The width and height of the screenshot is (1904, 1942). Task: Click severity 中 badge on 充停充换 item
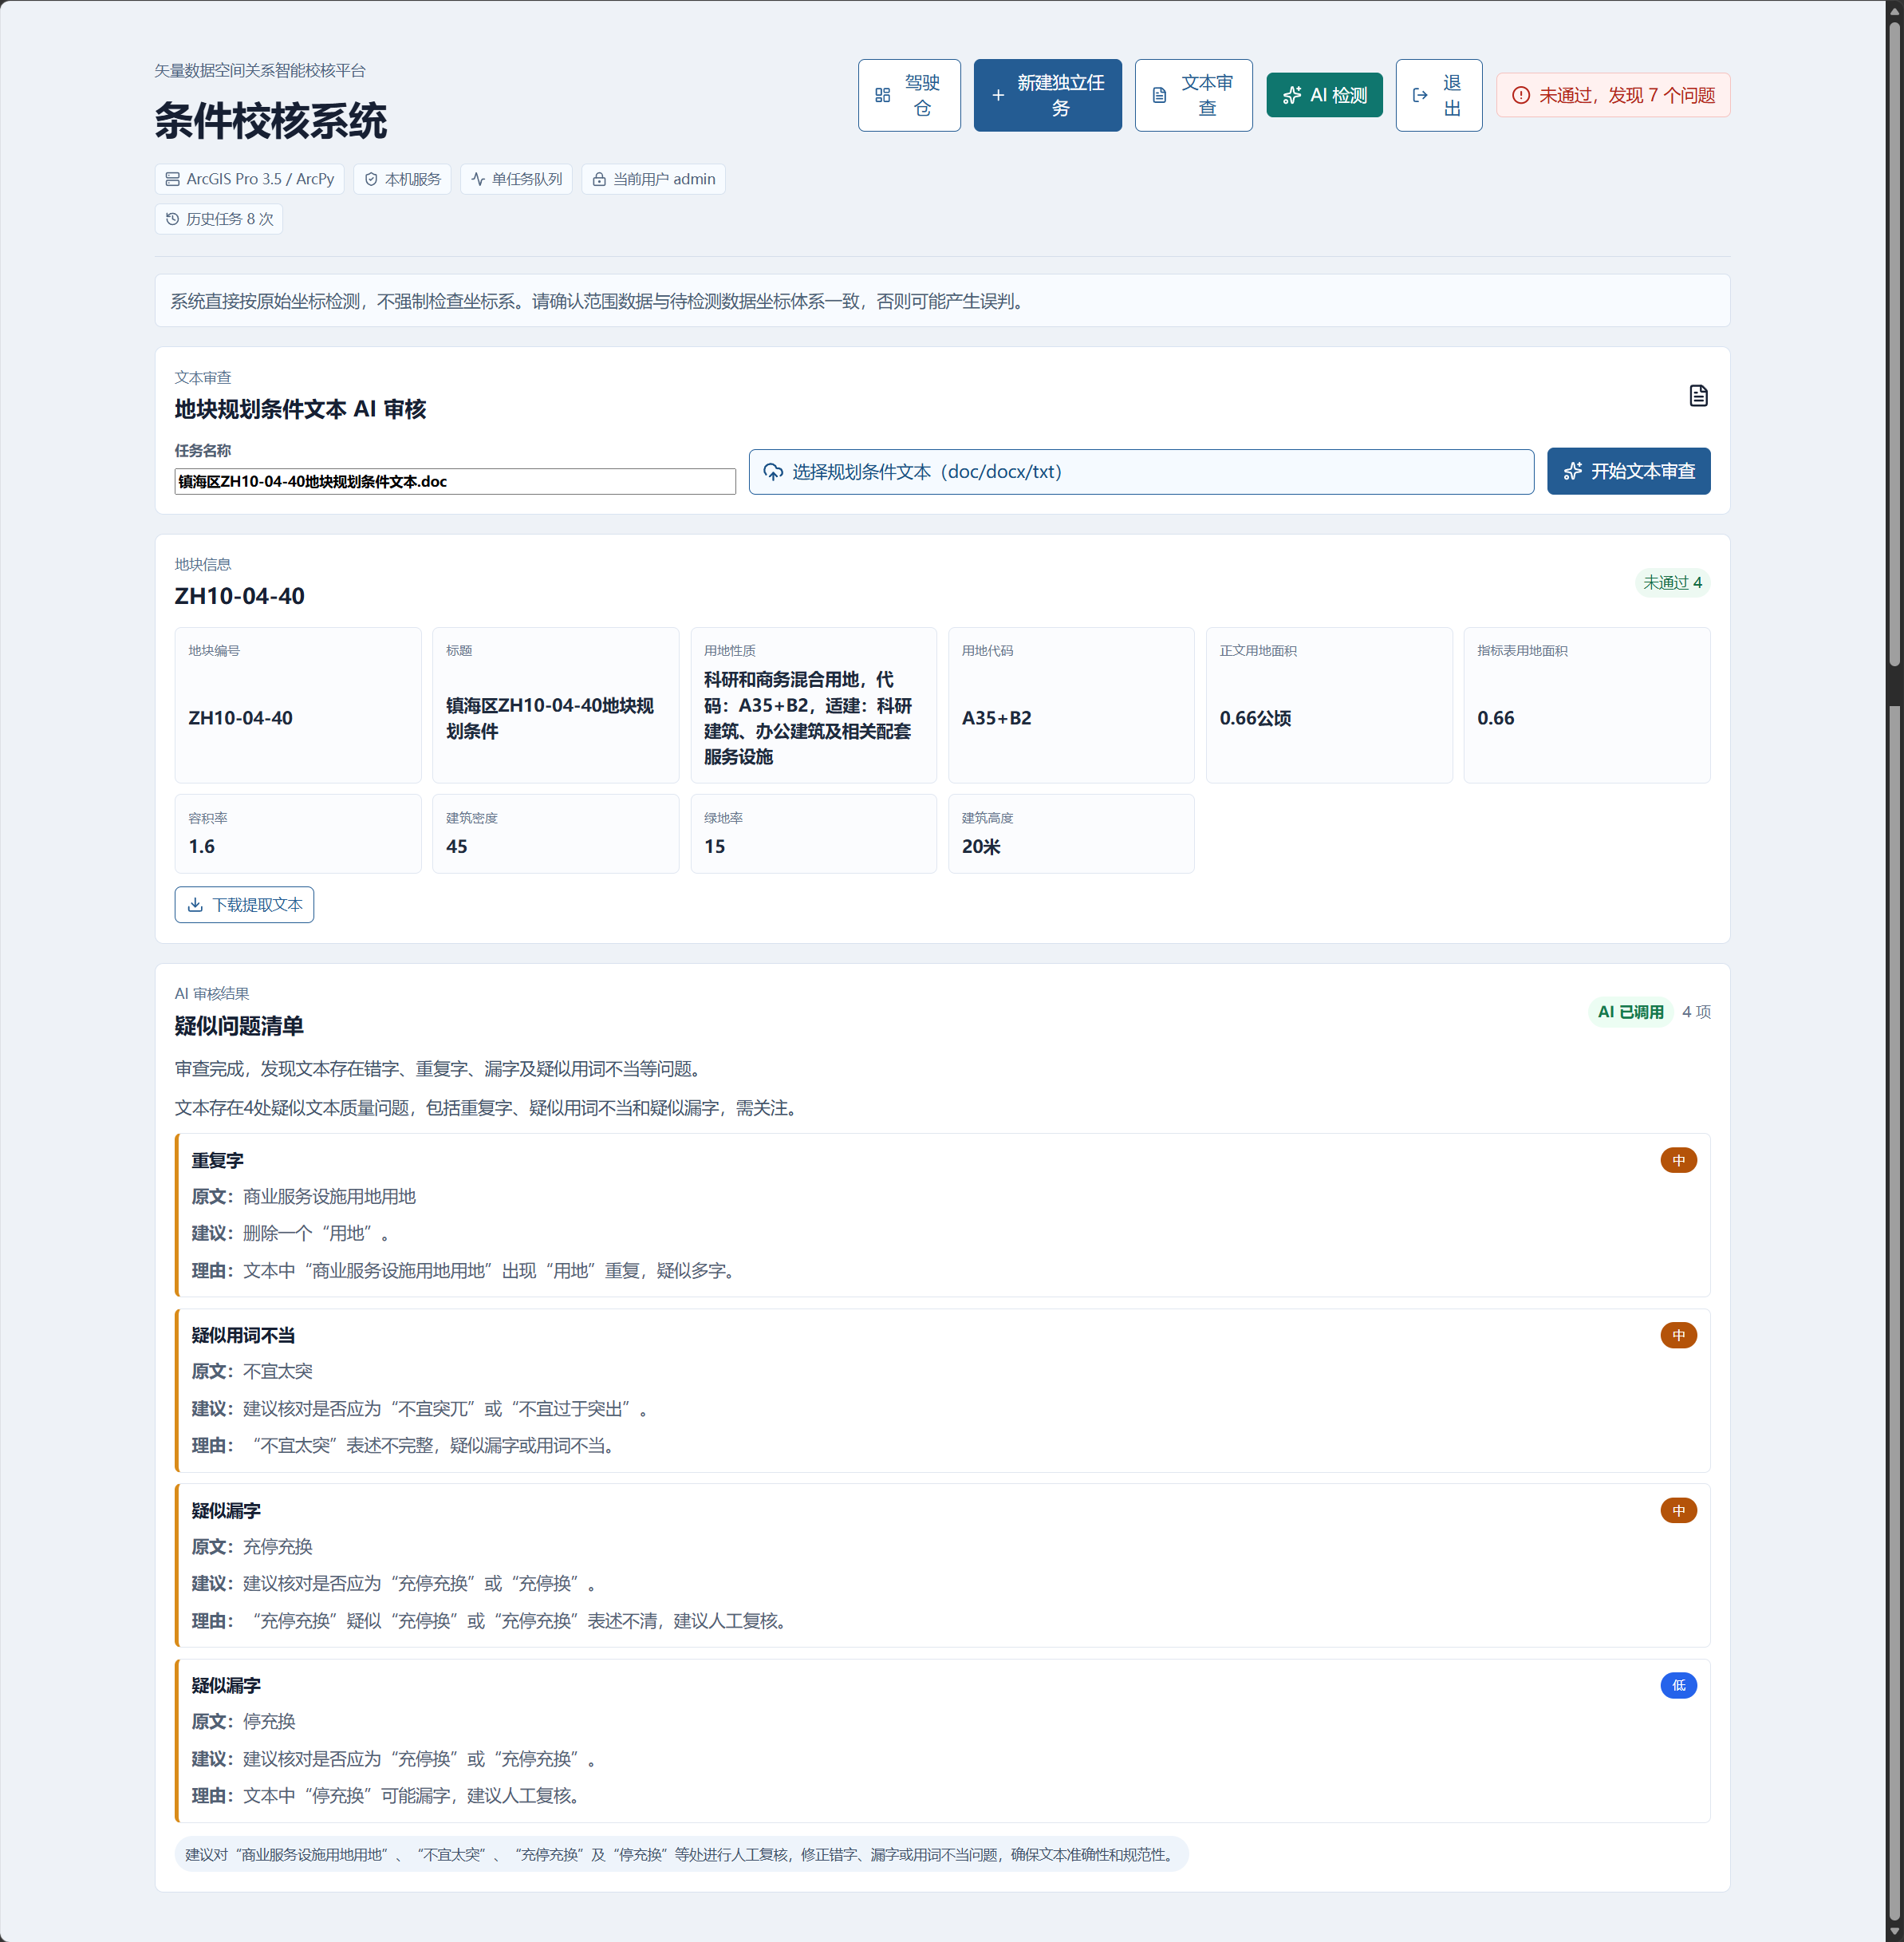pyautogui.click(x=1678, y=1511)
